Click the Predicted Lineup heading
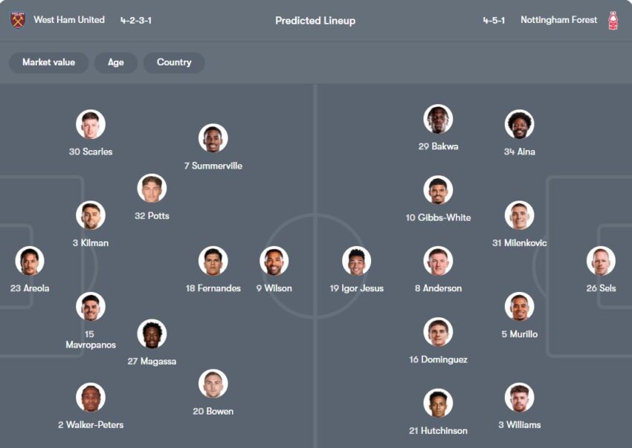Screen dimensions: 632x448 315,21
